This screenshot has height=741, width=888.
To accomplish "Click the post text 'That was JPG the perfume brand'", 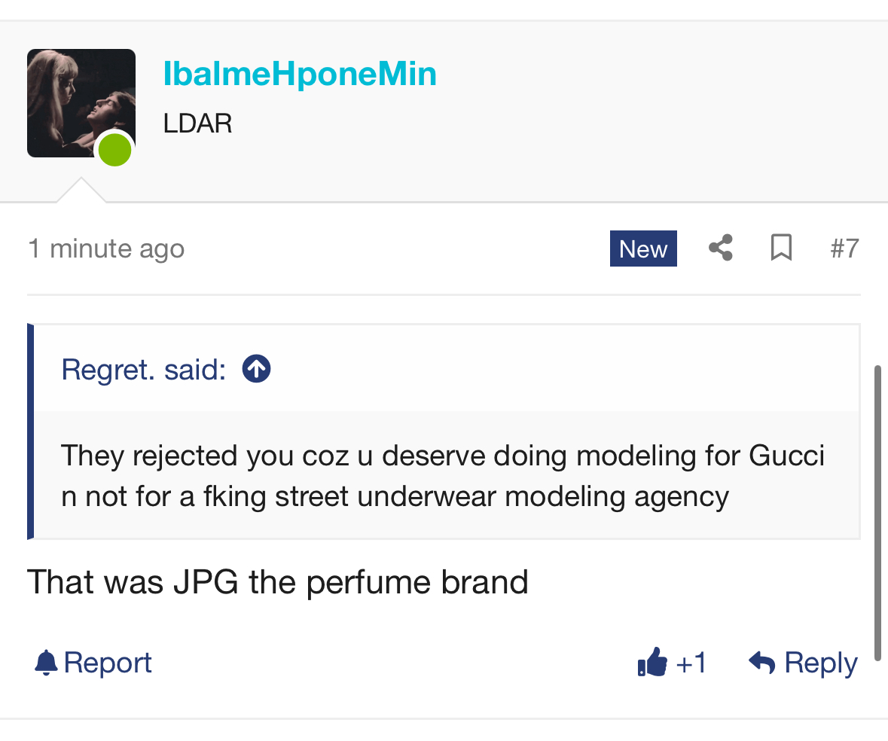I will click(277, 582).
